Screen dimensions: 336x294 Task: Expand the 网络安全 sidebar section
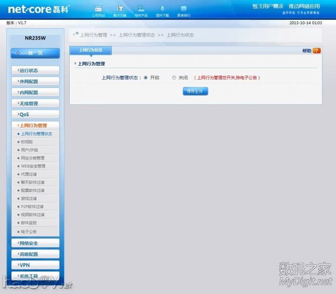coord(35,243)
